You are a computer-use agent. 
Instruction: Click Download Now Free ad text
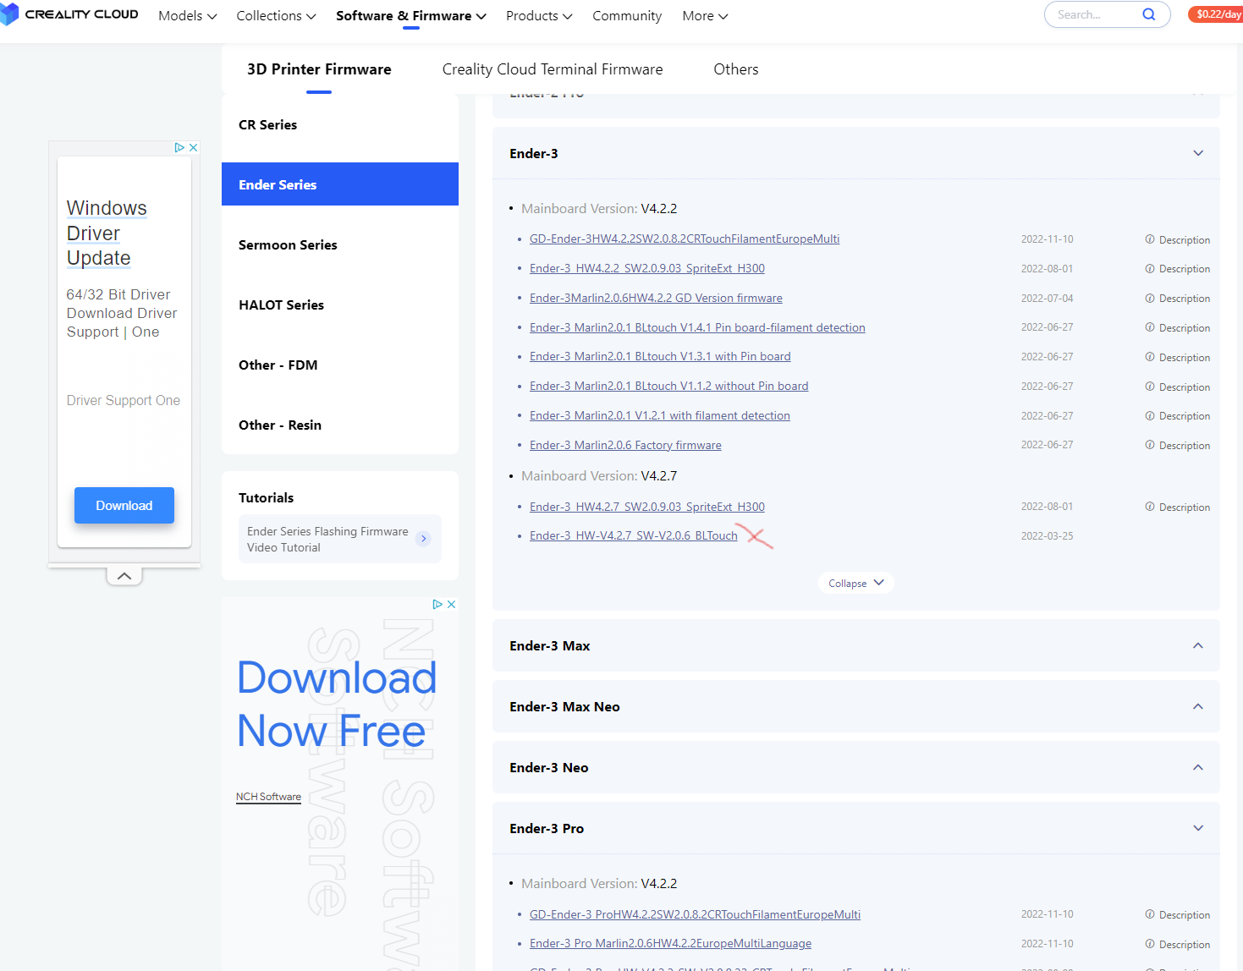coord(337,704)
